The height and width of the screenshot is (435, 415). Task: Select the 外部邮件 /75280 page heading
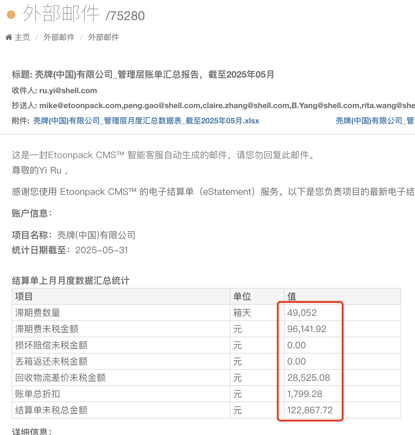[x=84, y=14]
